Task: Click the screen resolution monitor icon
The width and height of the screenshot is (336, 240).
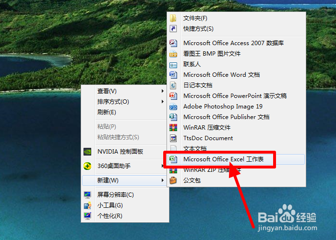Action: coord(87,194)
